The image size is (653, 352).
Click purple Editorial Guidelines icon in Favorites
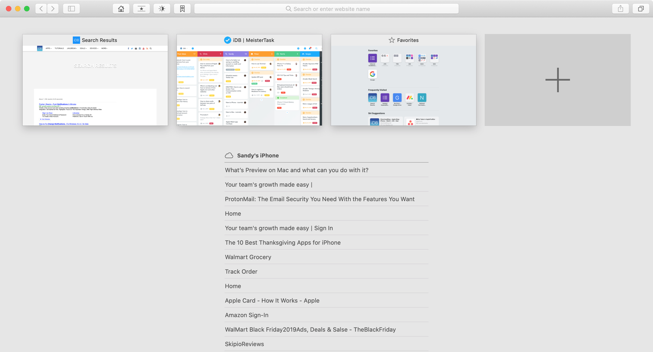373,58
